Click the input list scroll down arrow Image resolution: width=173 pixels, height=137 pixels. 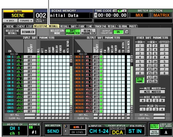71,107
